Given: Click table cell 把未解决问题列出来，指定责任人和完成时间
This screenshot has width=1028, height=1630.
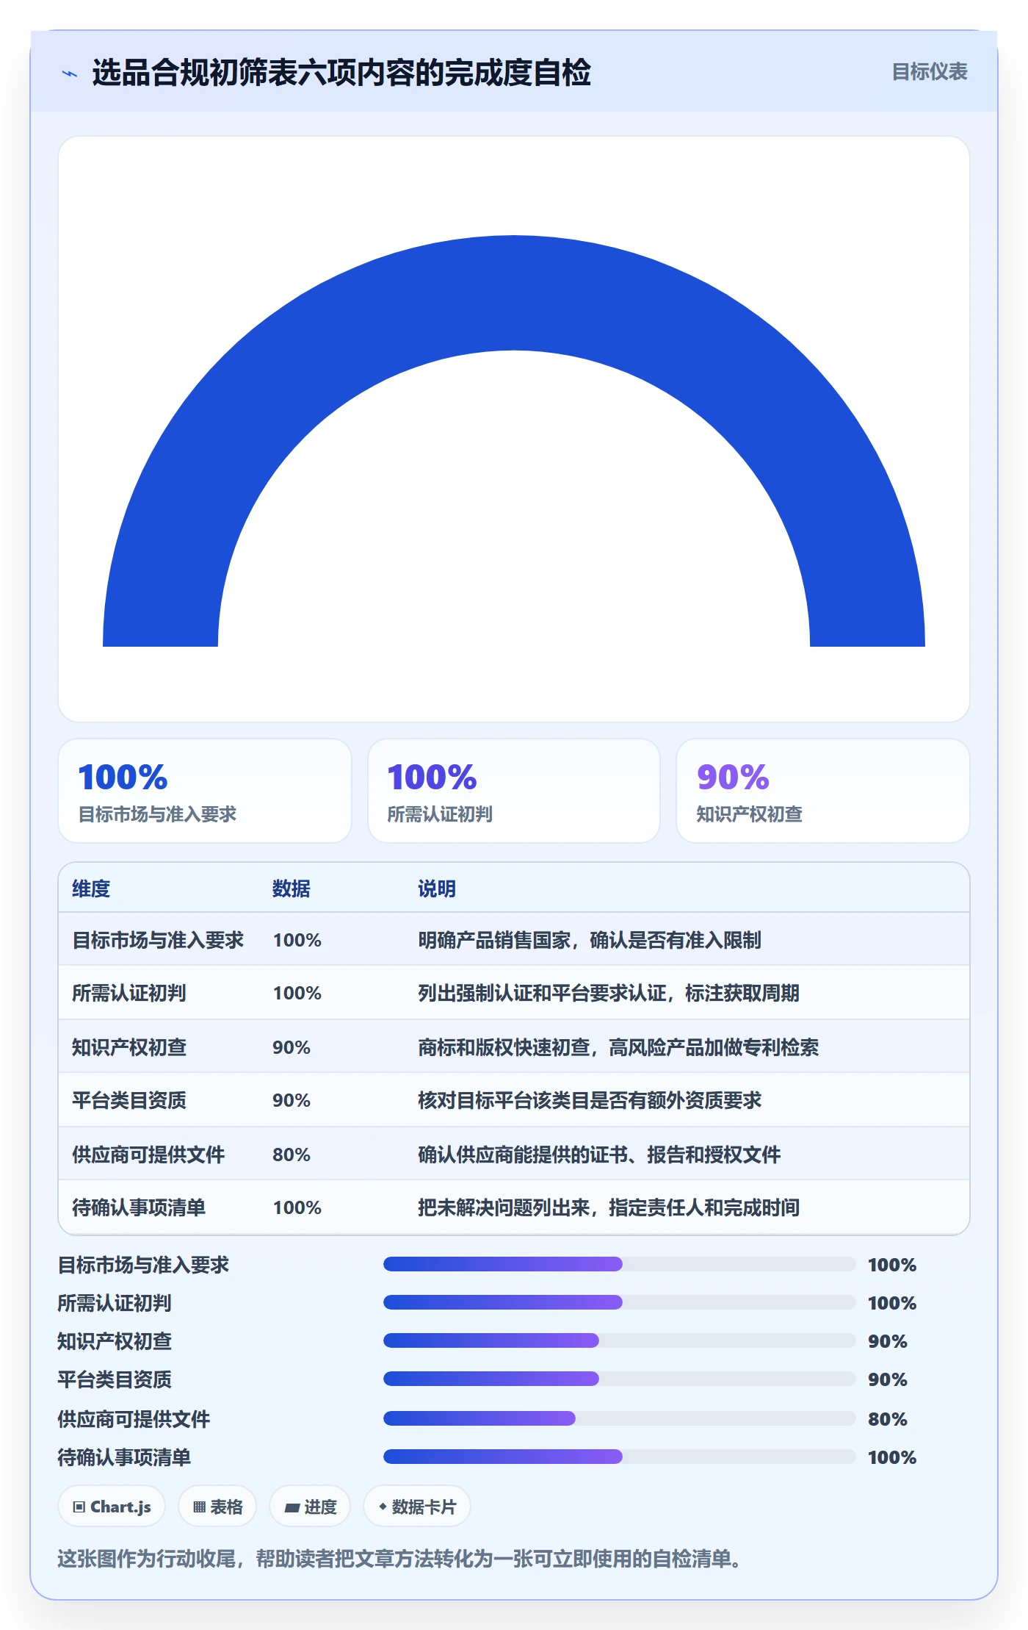Looking at the screenshot, I should click(609, 1207).
